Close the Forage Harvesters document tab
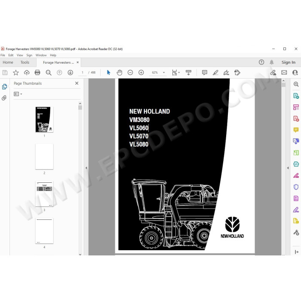Viewport: 301px width, 301px height. (77, 62)
